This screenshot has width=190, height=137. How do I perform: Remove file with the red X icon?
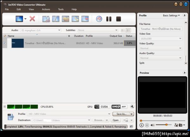click(32, 19)
